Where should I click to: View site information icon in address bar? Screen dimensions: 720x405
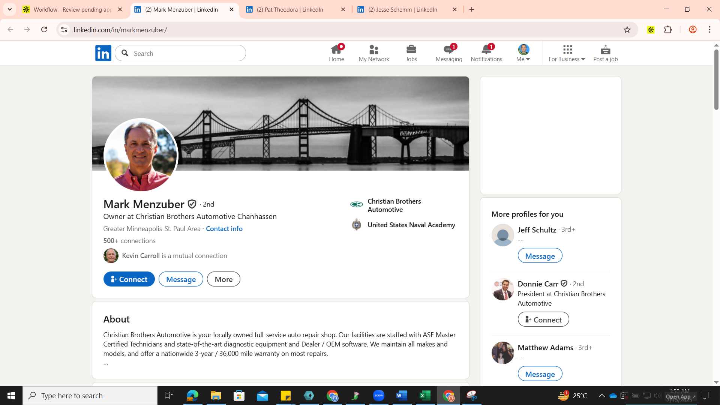click(64, 30)
